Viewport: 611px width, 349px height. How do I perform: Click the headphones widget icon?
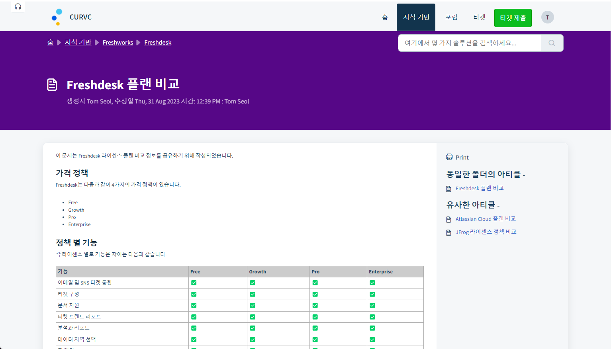point(18,6)
